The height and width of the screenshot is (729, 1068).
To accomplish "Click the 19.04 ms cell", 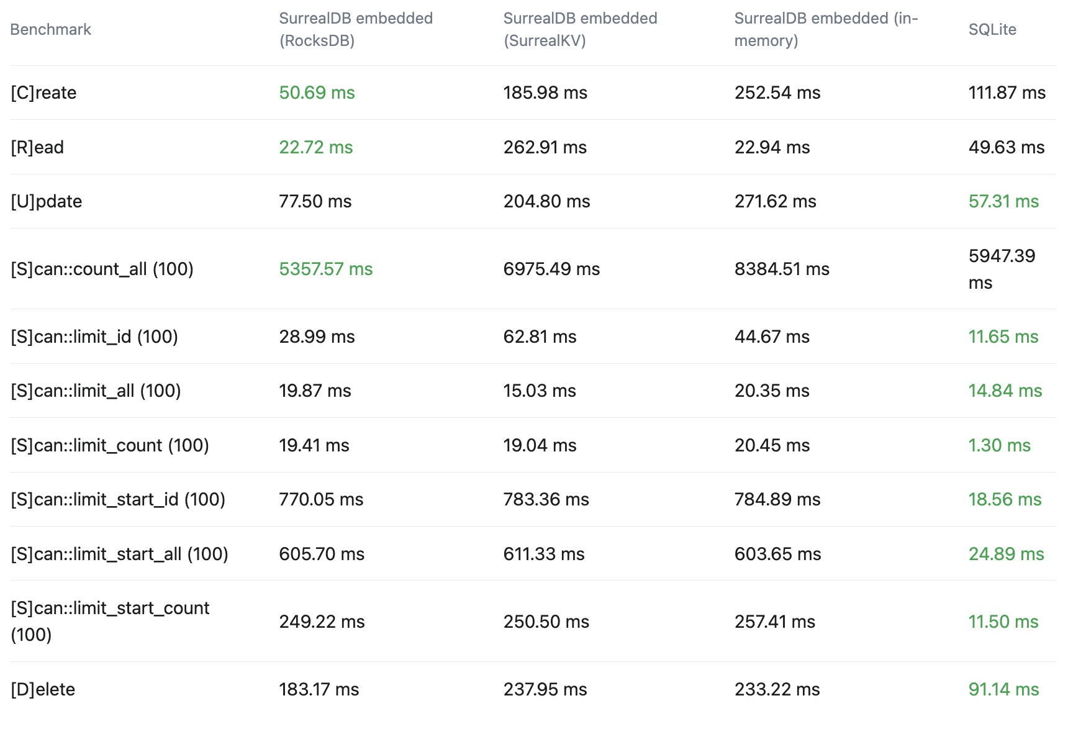I will 540,445.
